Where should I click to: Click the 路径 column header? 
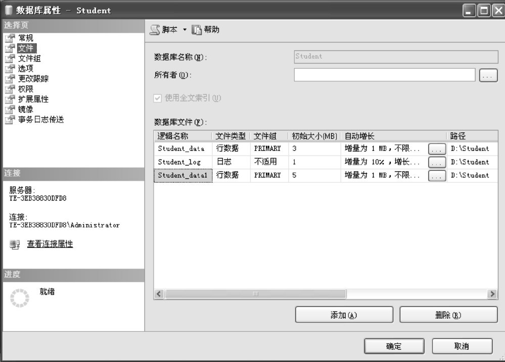(x=473, y=136)
